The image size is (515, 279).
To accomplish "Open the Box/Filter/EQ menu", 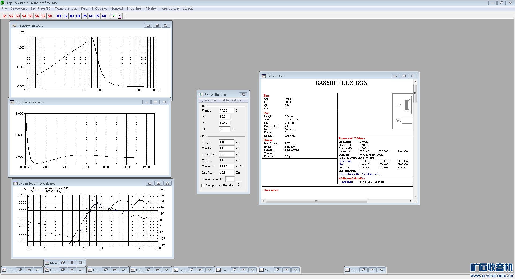I will click(x=41, y=9).
